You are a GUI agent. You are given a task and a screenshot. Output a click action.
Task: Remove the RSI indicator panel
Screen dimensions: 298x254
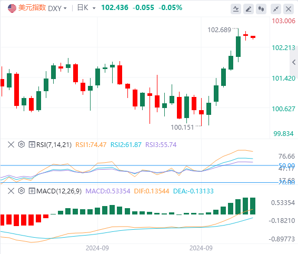point(11,144)
